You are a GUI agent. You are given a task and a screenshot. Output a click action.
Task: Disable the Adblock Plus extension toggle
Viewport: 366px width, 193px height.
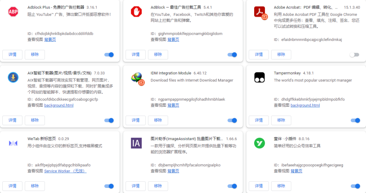109,55
